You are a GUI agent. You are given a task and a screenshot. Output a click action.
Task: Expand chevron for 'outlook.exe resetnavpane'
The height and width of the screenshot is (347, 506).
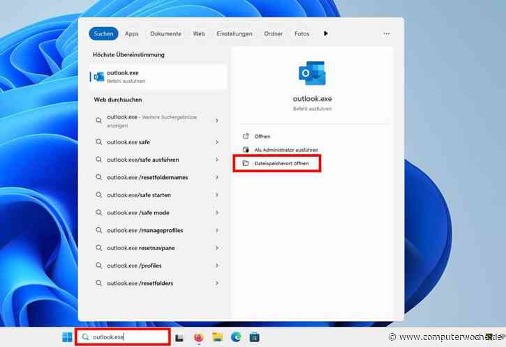[x=217, y=248]
